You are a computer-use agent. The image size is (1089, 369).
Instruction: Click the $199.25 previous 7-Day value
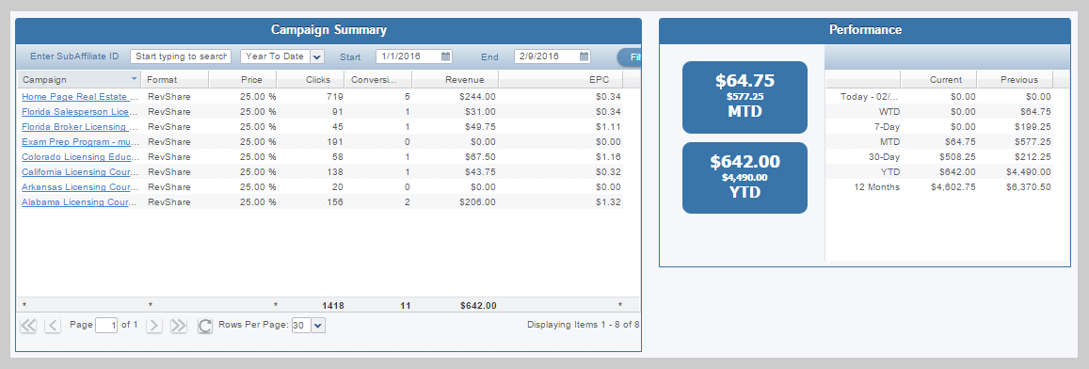1033,127
